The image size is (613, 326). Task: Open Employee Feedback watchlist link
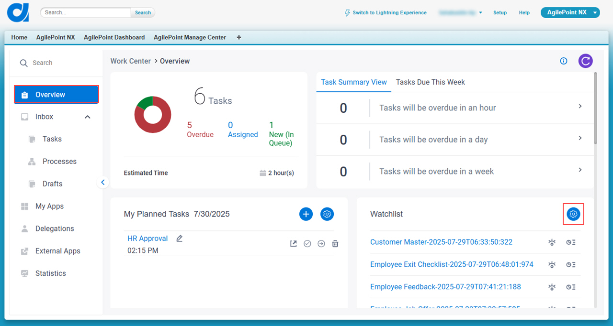[445, 287]
